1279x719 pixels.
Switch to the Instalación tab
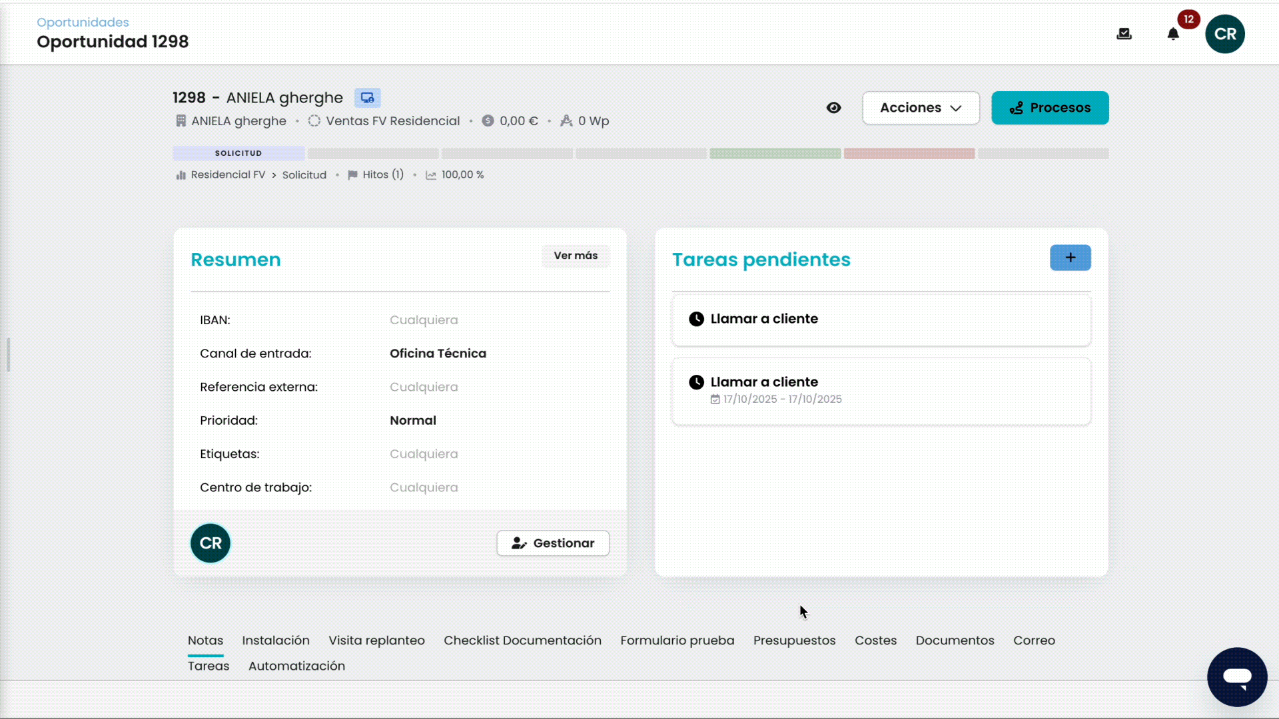click(x=276, y=640)
